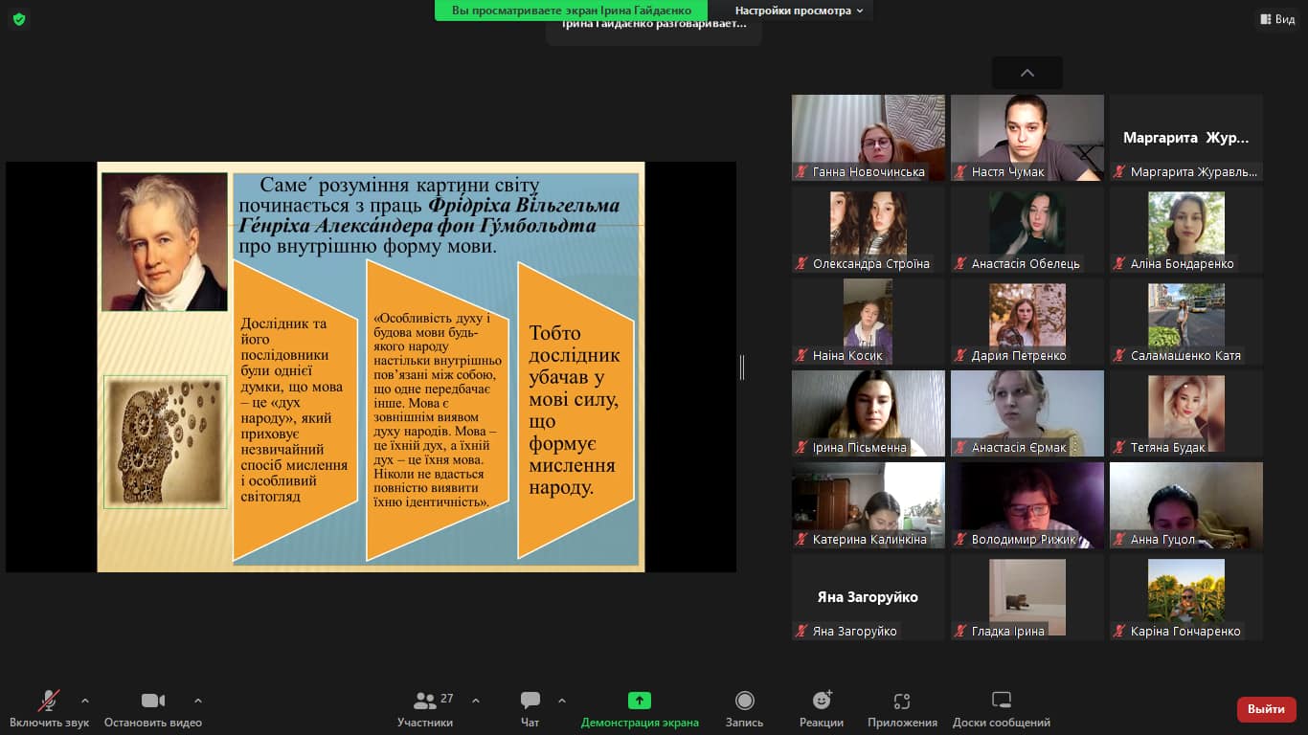This screenshot has height=735, width=1308.
Task: Unmute microphone with Включить звук
Action: (x=49, y=708)
